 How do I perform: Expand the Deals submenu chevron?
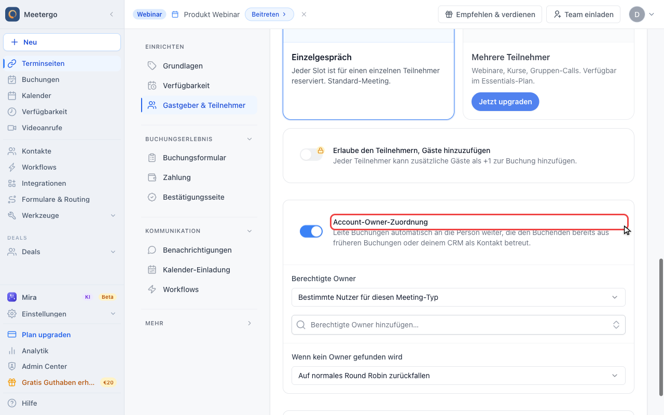tap(113, 252)
